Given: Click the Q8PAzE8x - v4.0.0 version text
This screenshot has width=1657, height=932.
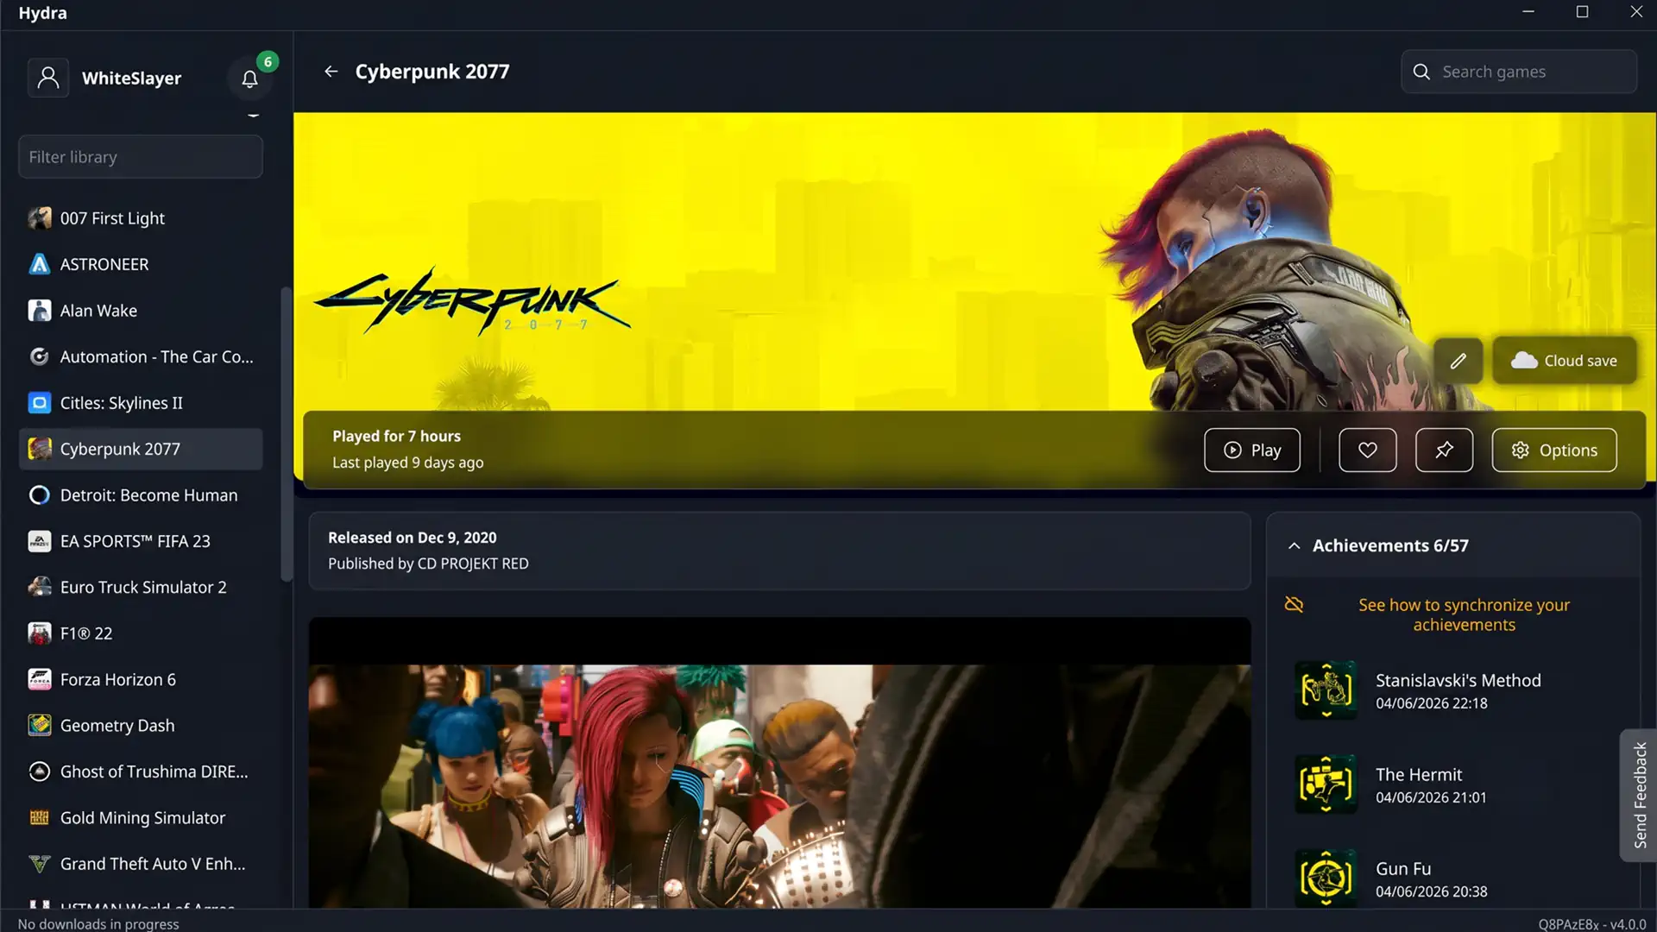Looking at the screenshot, I should [x=1591, y=923].
